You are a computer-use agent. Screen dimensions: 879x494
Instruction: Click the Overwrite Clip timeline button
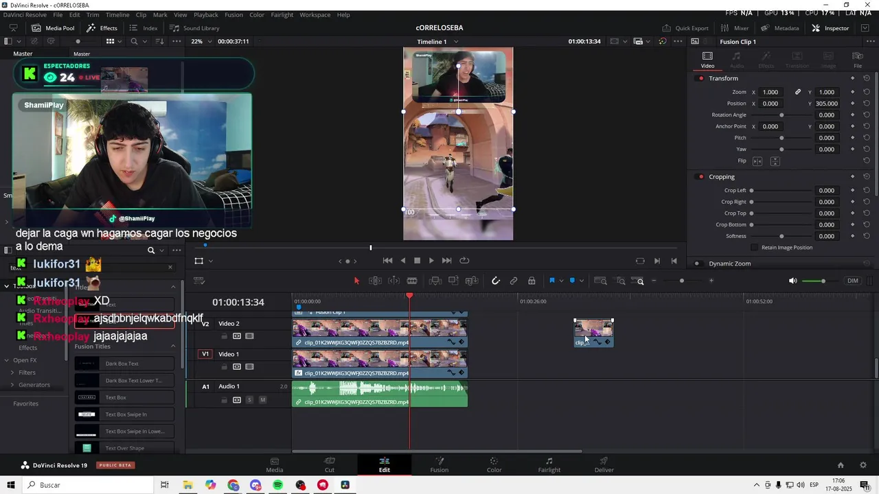coord(453,281)
